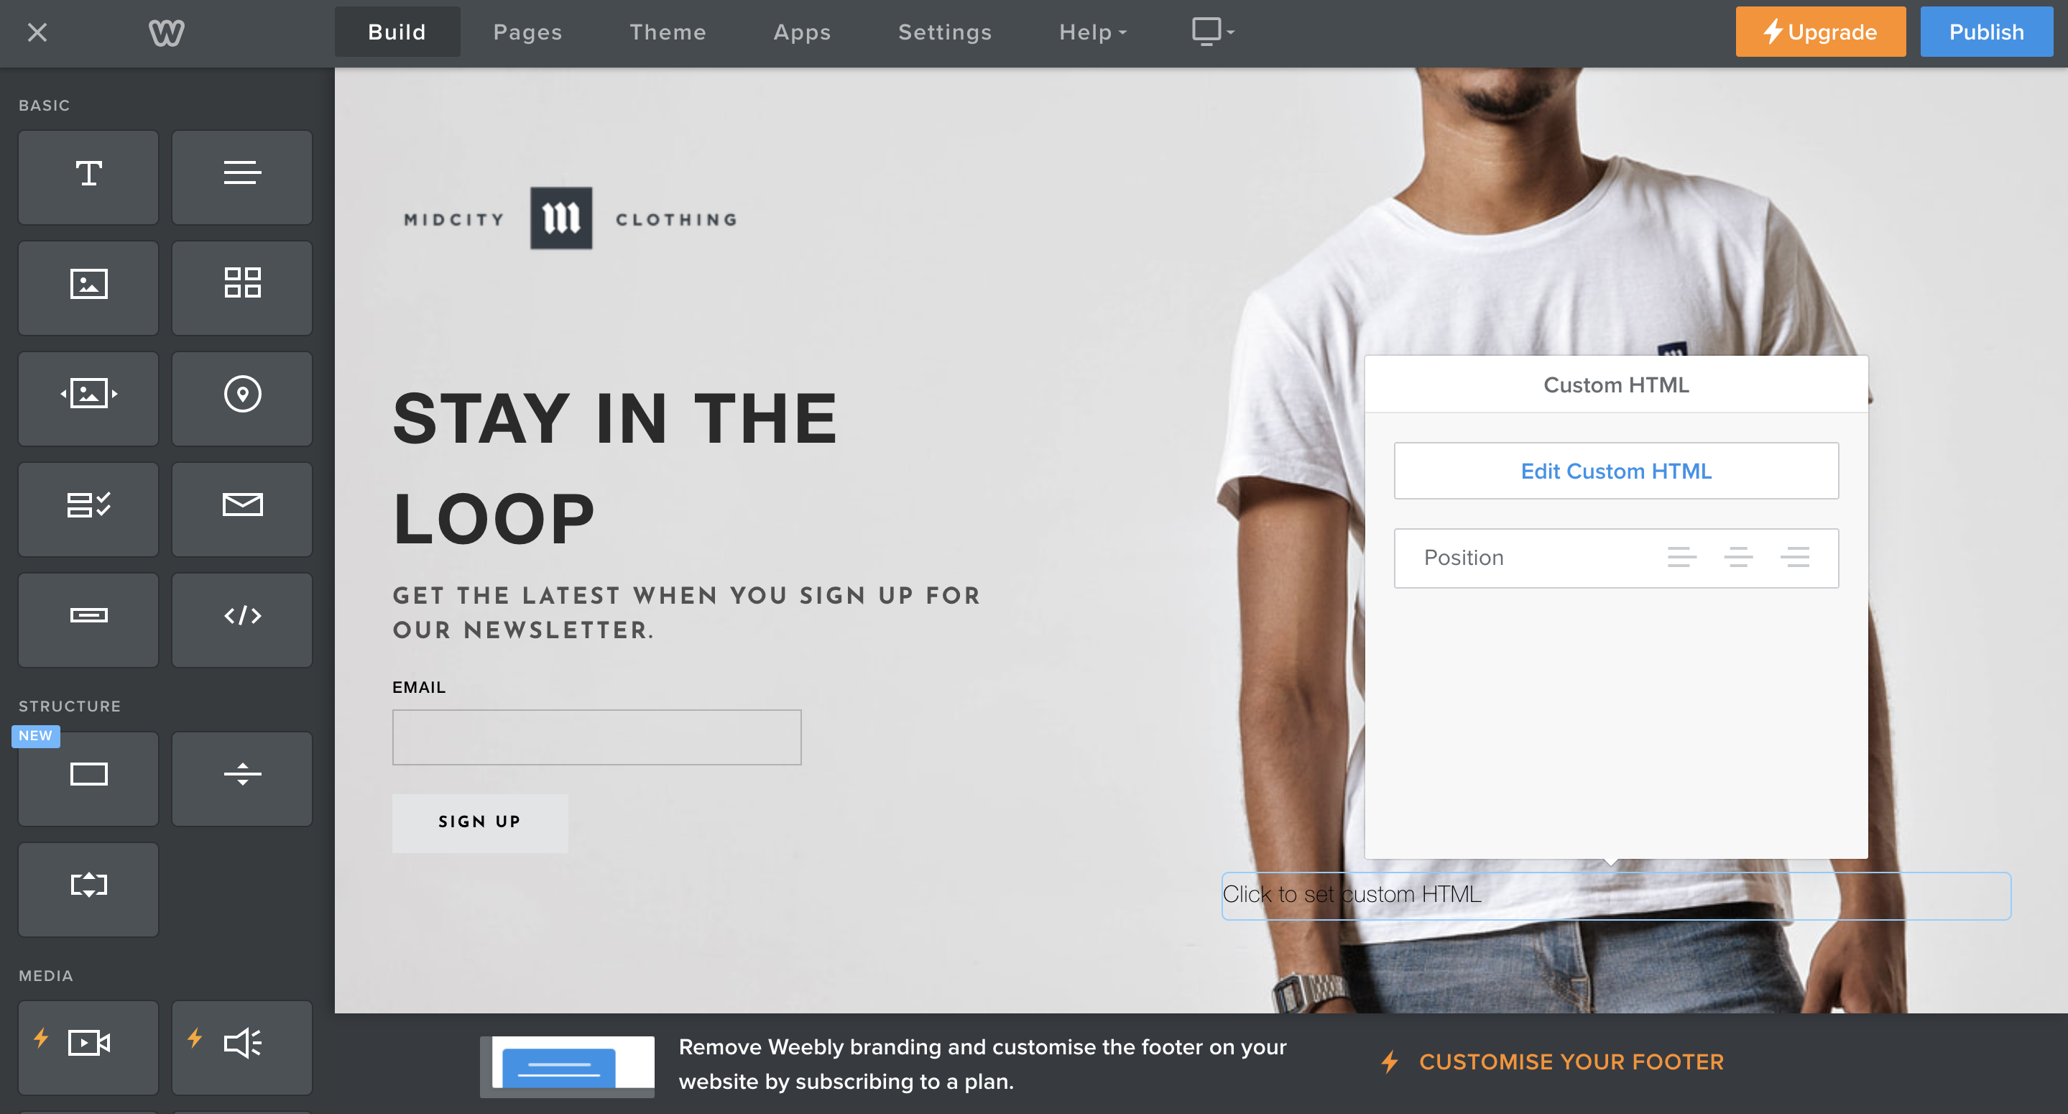
Task: Set Position to center alignment
Action: (1738, 558)
